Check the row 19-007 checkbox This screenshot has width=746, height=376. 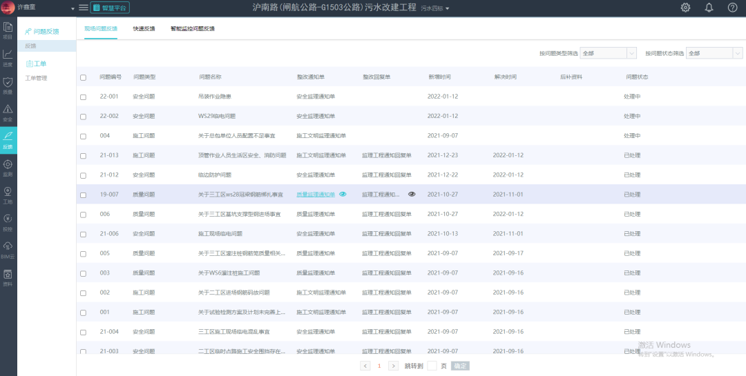(x=84, y=195)
